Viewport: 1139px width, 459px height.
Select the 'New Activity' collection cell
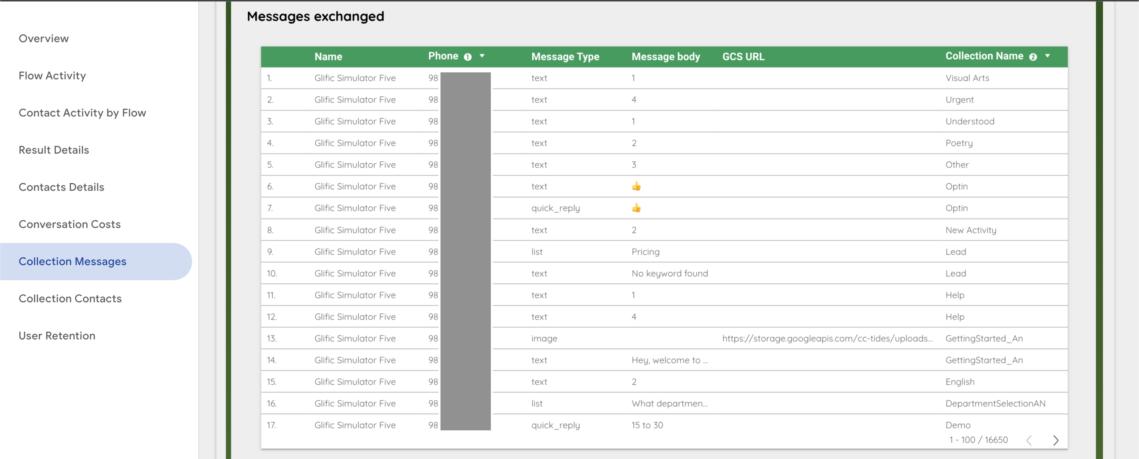coord(970,230)
